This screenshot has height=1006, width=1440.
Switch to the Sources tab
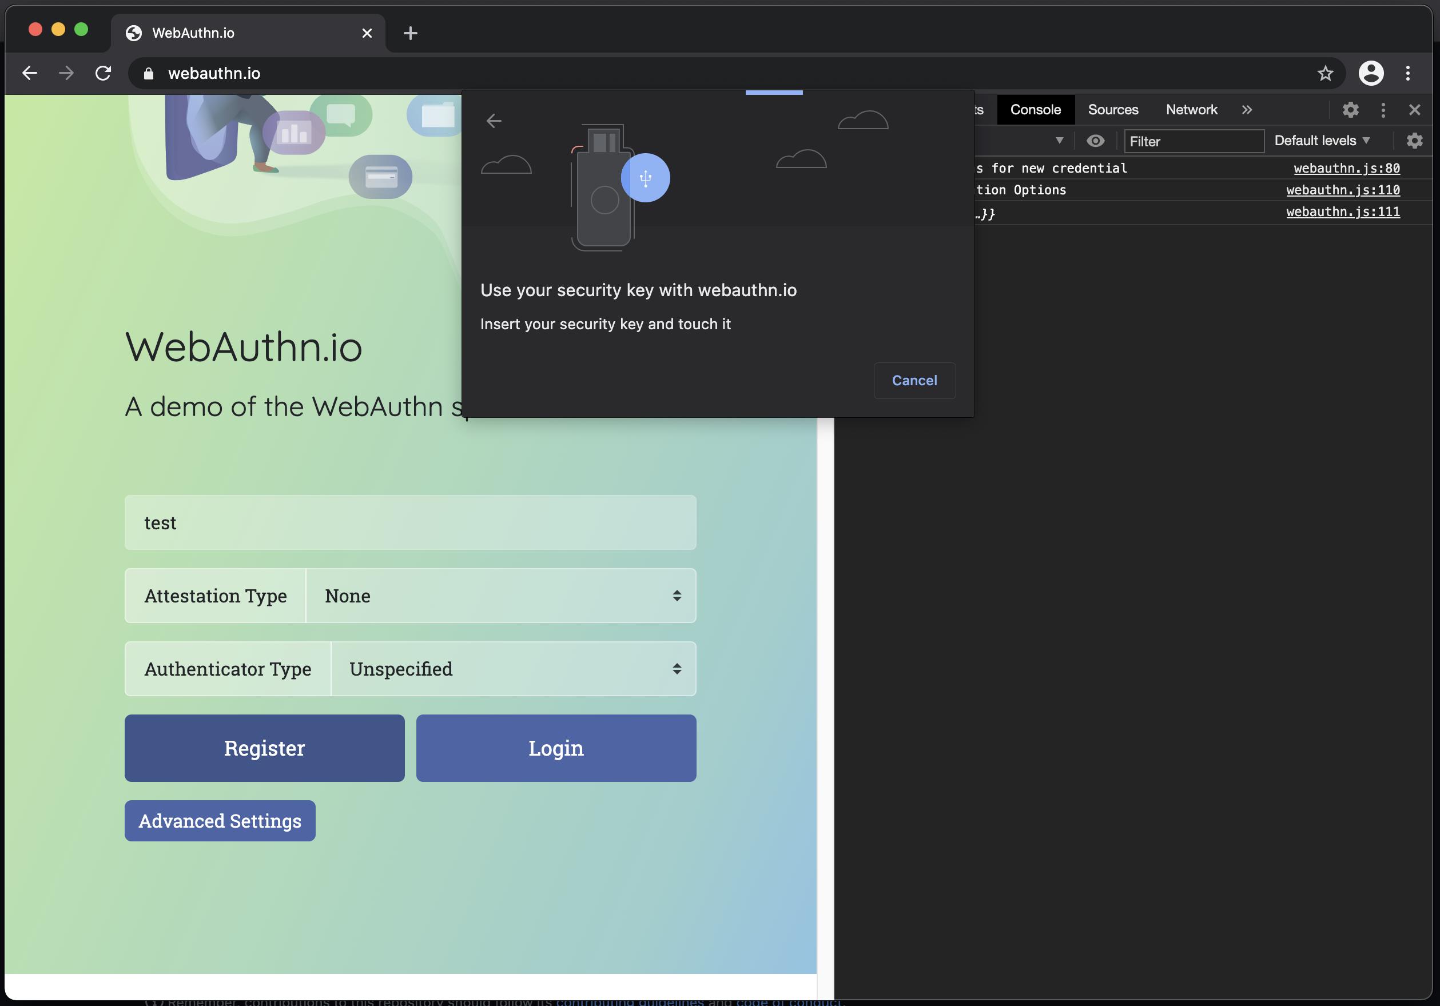(x=1113, y=110)
